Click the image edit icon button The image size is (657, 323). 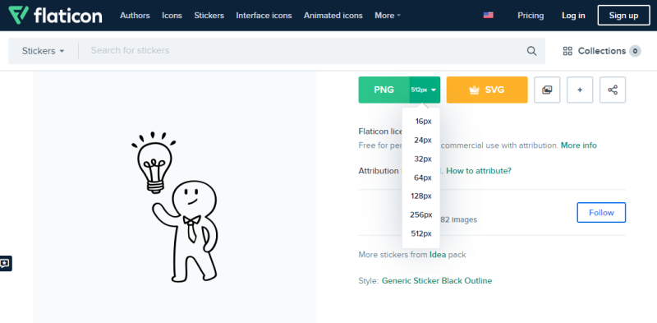(547, 90)
